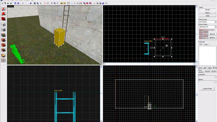
Task: Set selection mode to Solids
Action: click(208, 16)
